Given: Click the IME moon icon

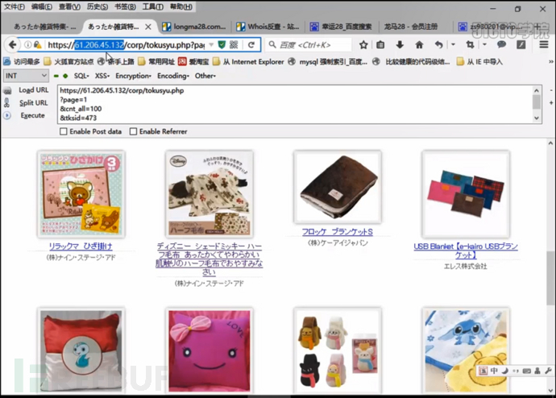Looking at the screenshot, I should 505,371.
